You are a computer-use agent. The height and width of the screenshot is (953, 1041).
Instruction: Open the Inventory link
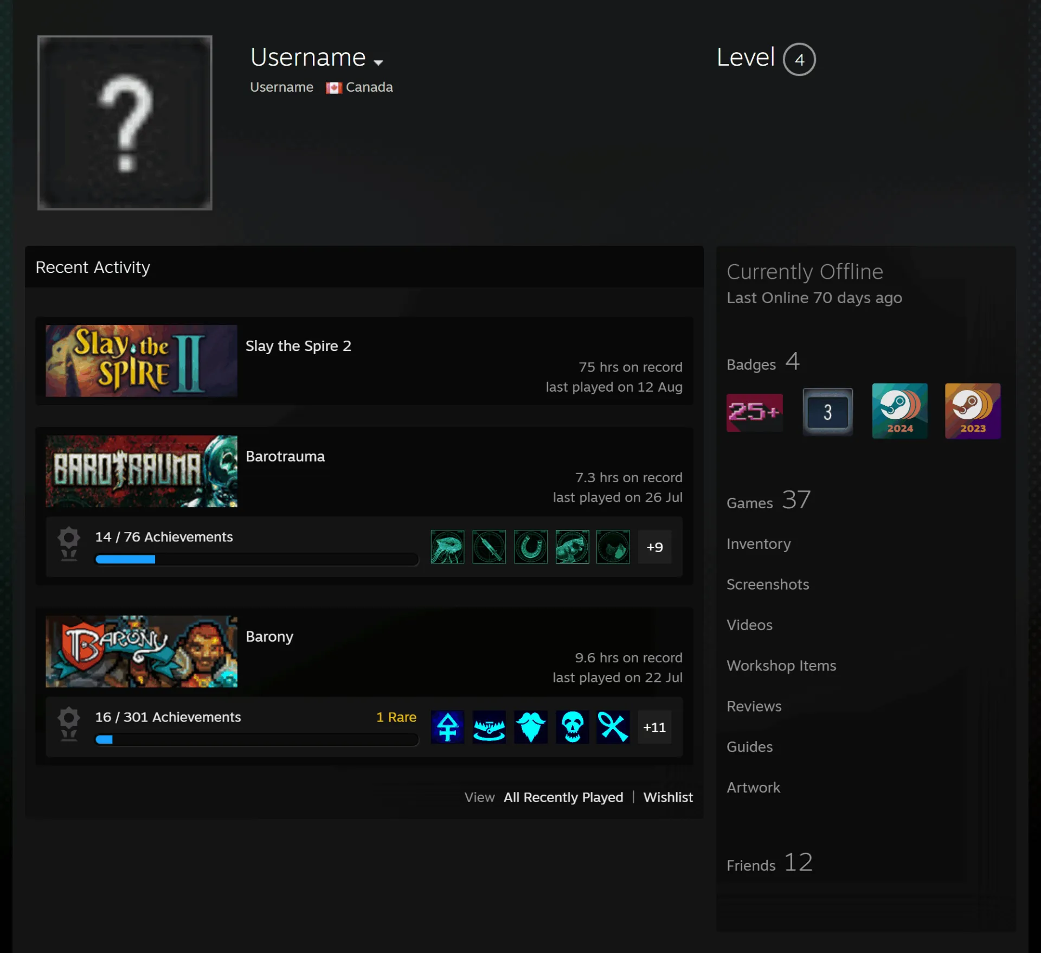tap(759, 544)
